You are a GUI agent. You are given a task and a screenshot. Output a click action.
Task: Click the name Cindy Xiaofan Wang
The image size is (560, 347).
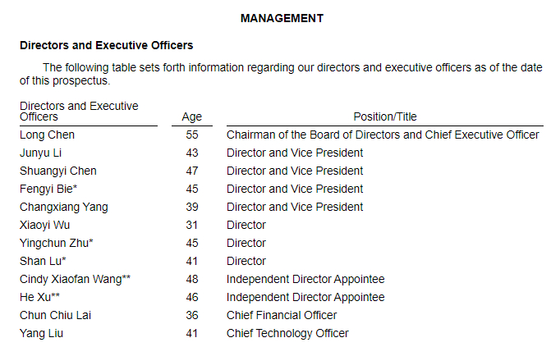click(x=71, y=279)
